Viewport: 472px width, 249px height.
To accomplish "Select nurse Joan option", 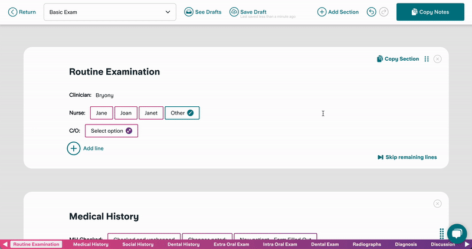I will pyautogui.click(x=126, y=113).
